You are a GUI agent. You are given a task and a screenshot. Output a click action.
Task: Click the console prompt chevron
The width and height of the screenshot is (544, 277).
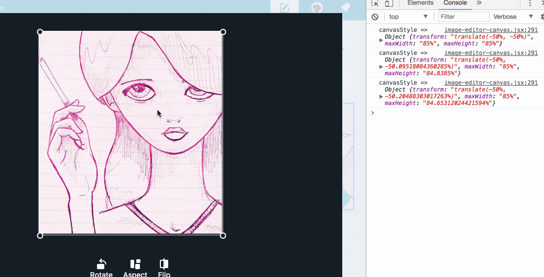373,113
